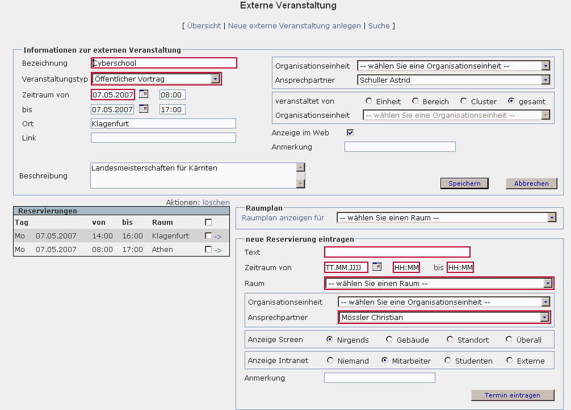Focus the Text field for new reservation
Image resolution: width=571 pixels, height=410 pixels.
397,252
